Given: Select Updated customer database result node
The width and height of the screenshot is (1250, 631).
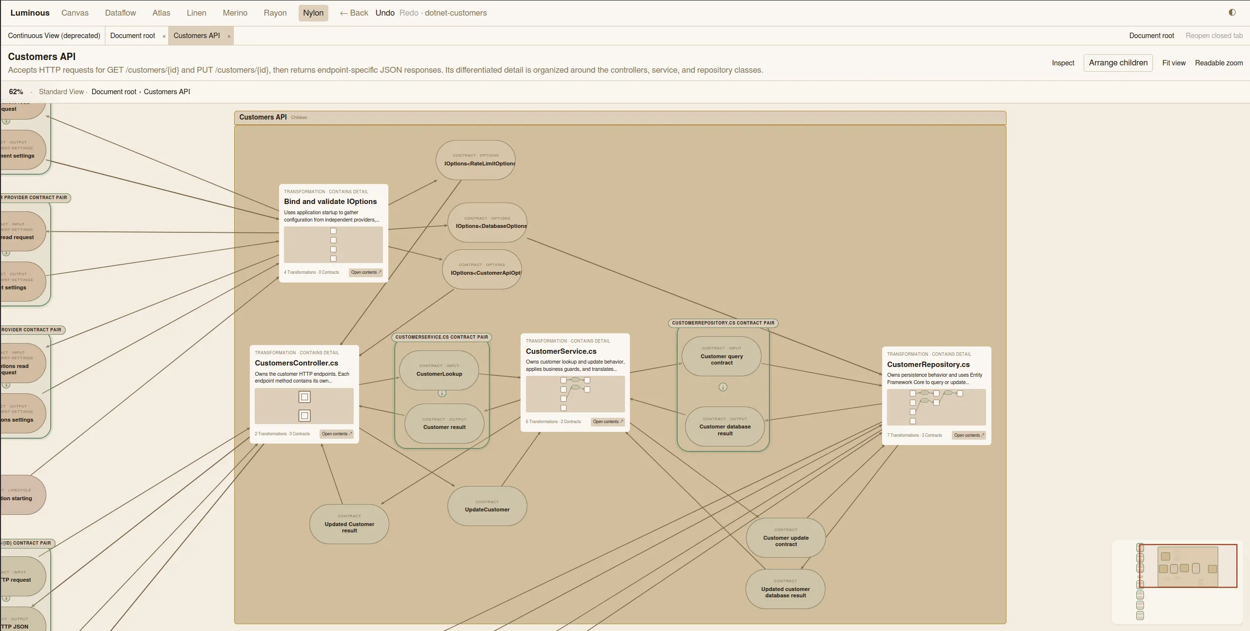Looking at the screenshot, I should point(786,589).
